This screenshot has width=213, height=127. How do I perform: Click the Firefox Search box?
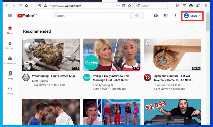click(151, 6)
